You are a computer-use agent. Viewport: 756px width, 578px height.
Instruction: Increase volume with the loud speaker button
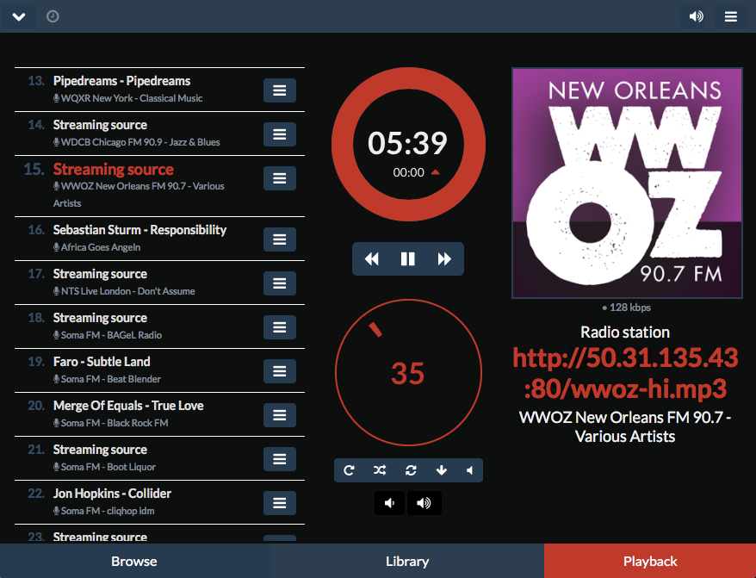point(424,503)
